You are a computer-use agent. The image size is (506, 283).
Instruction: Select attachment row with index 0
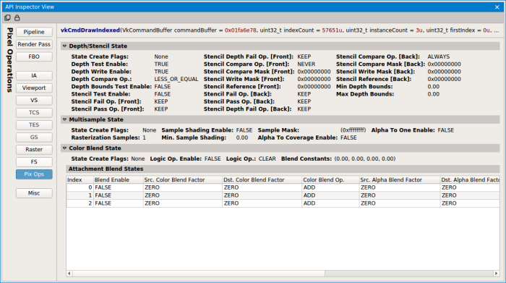283,187
